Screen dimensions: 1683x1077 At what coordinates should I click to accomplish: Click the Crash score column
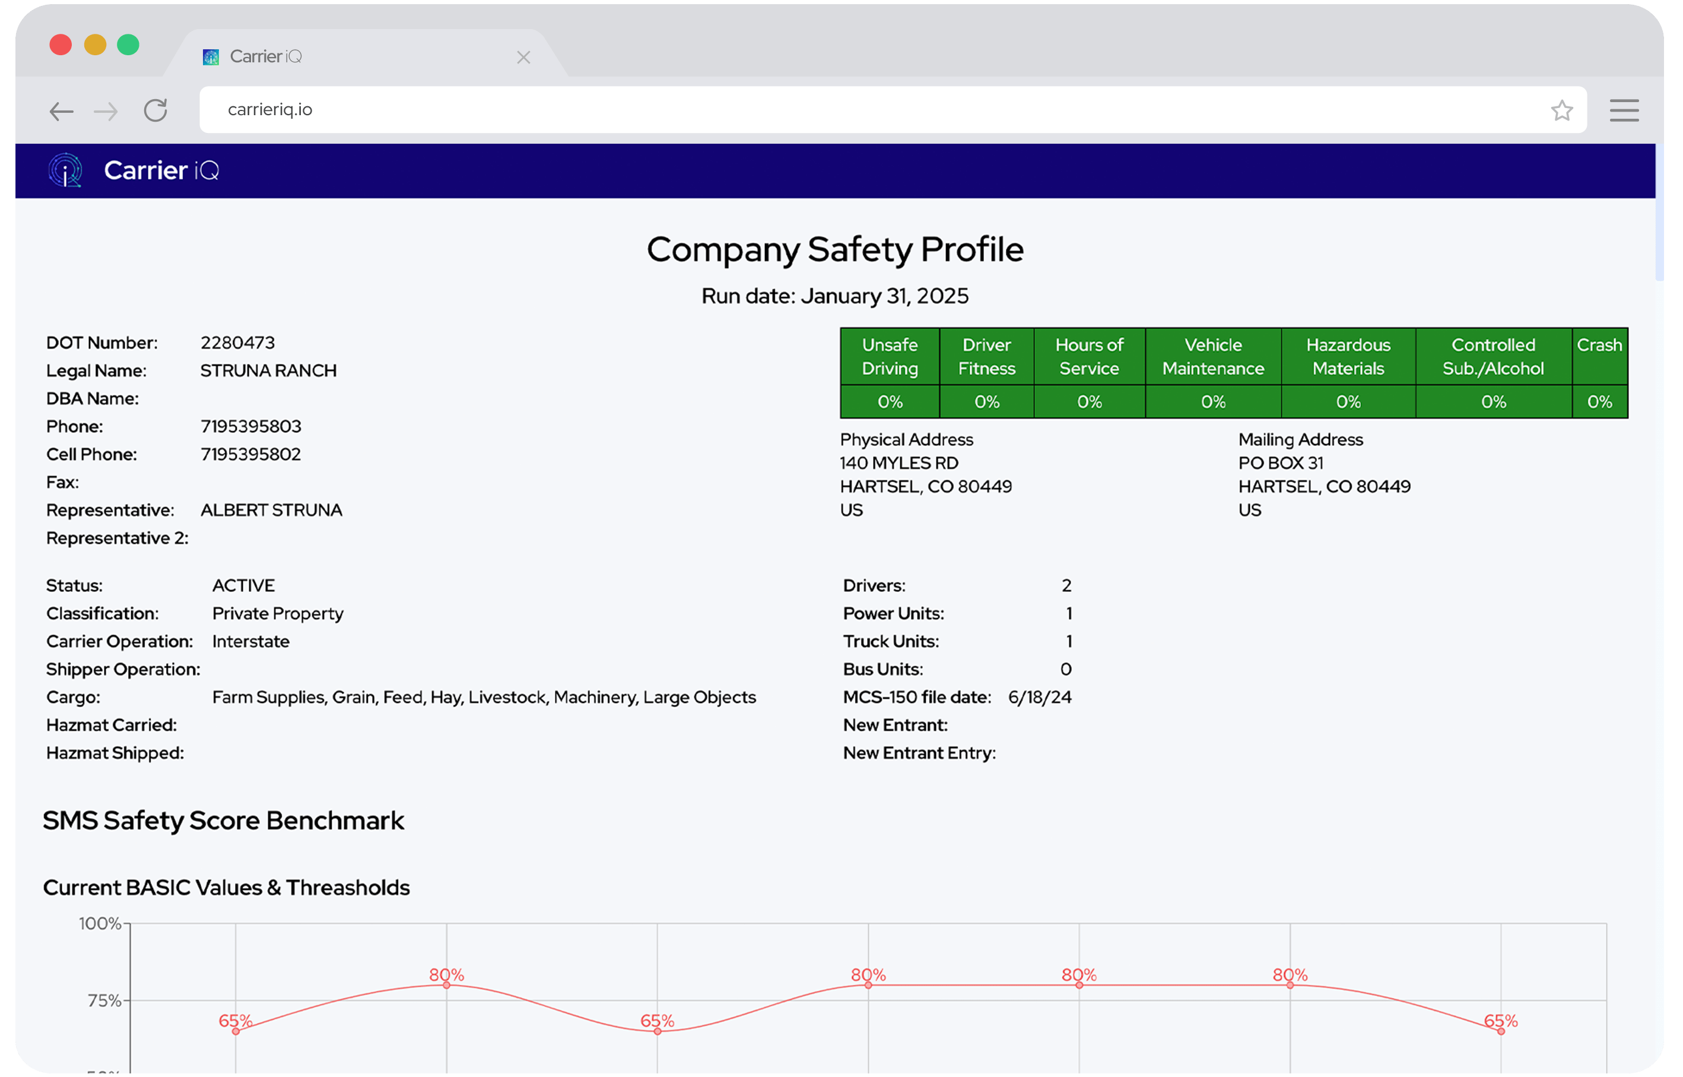click(x=1599, y=401)
